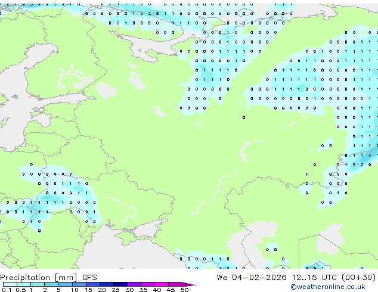Click the 'GFS' model label

(89, 278)
